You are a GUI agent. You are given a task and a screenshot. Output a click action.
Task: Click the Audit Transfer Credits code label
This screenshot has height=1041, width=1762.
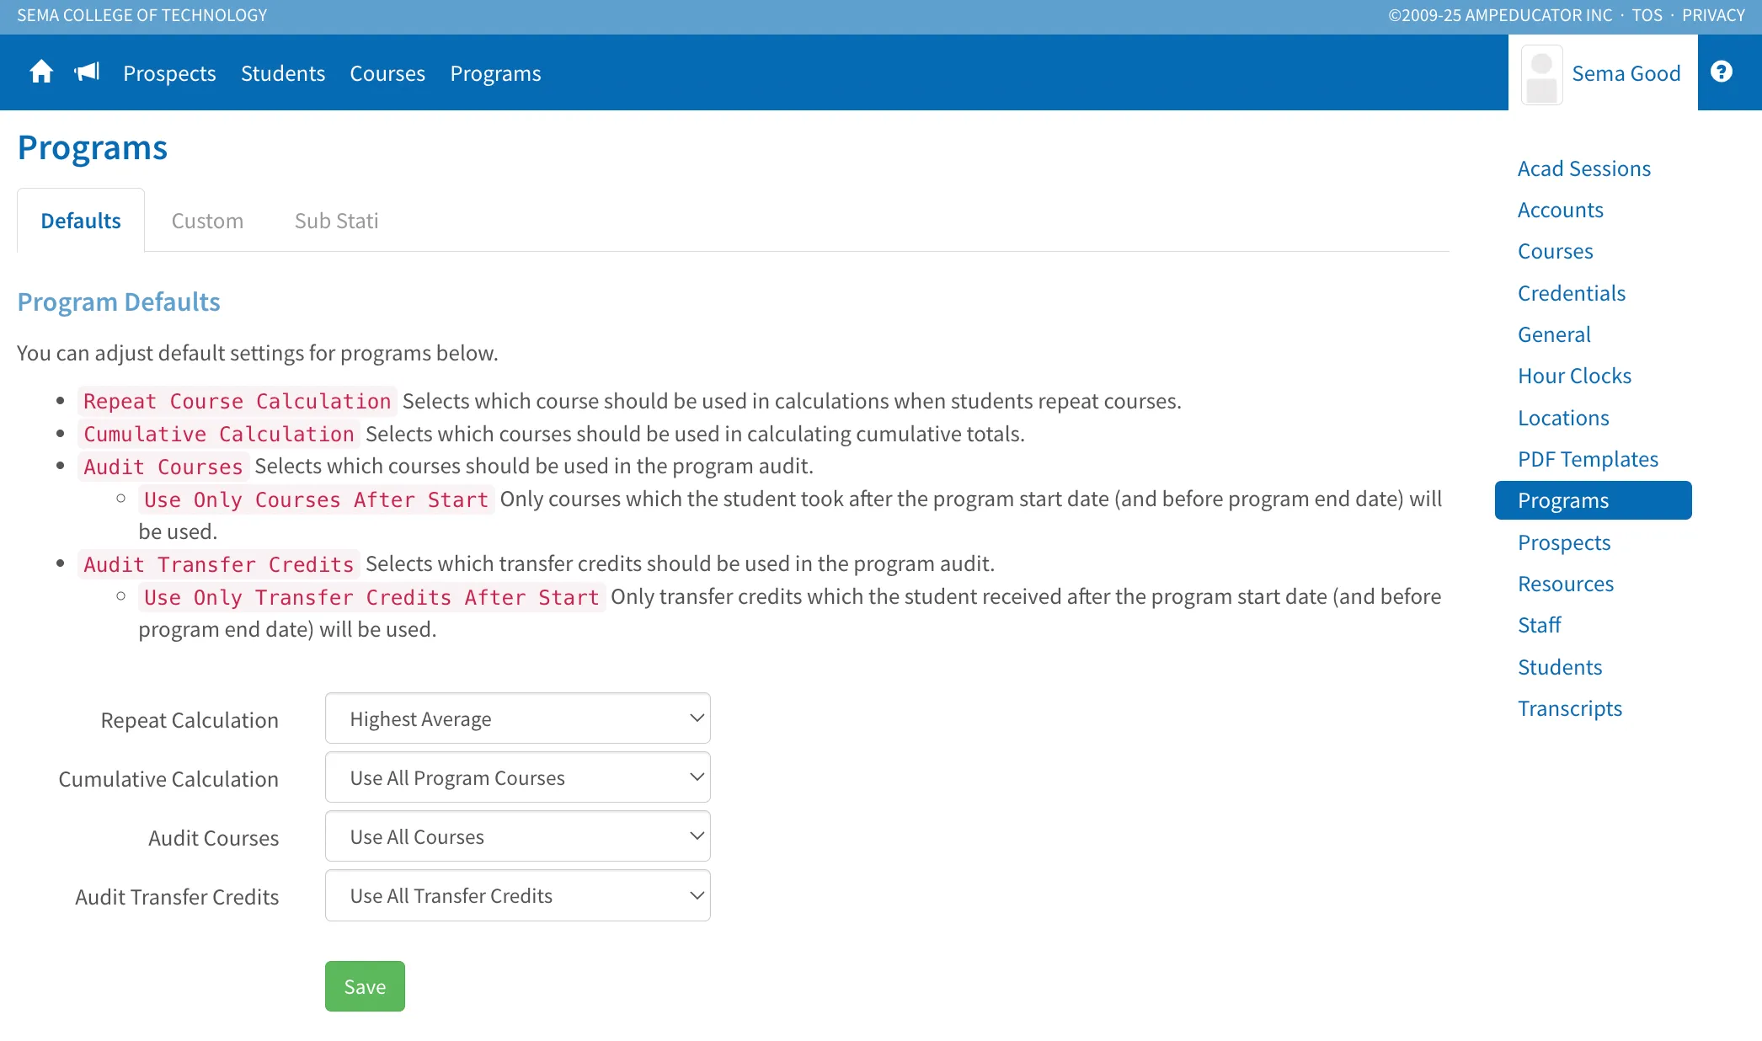point(219,564)
